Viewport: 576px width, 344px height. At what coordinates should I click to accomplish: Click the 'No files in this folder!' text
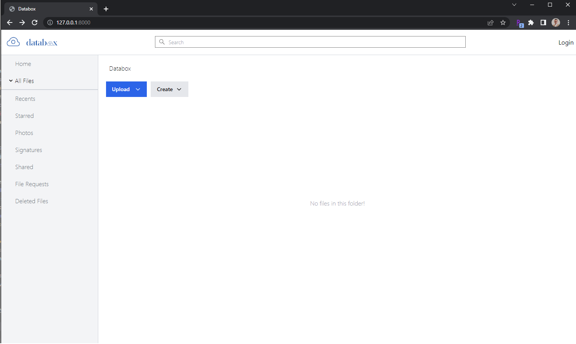pos(337,204)
